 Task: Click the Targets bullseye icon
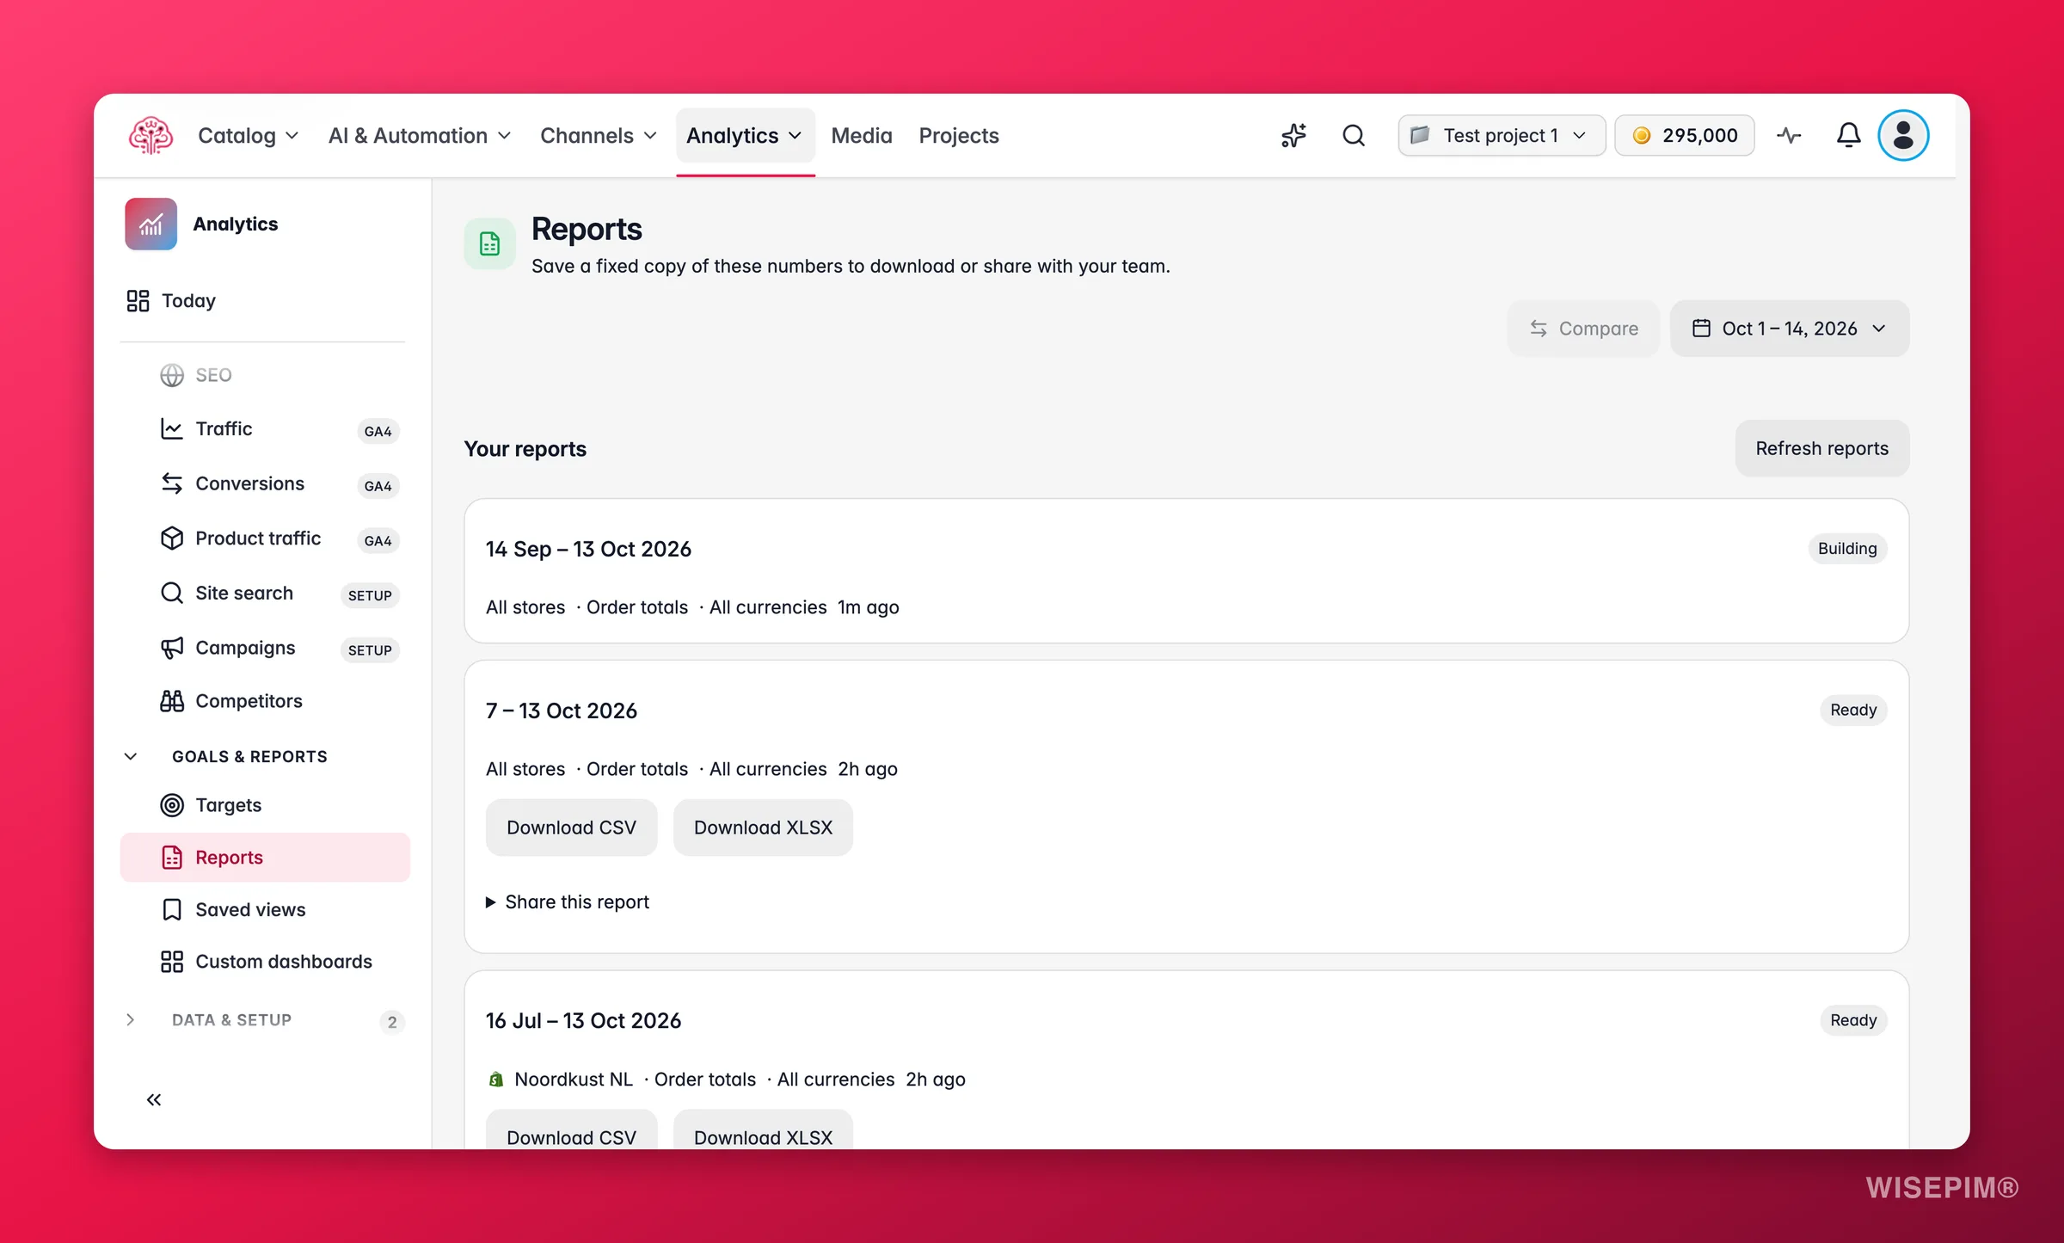click(172, 805)
